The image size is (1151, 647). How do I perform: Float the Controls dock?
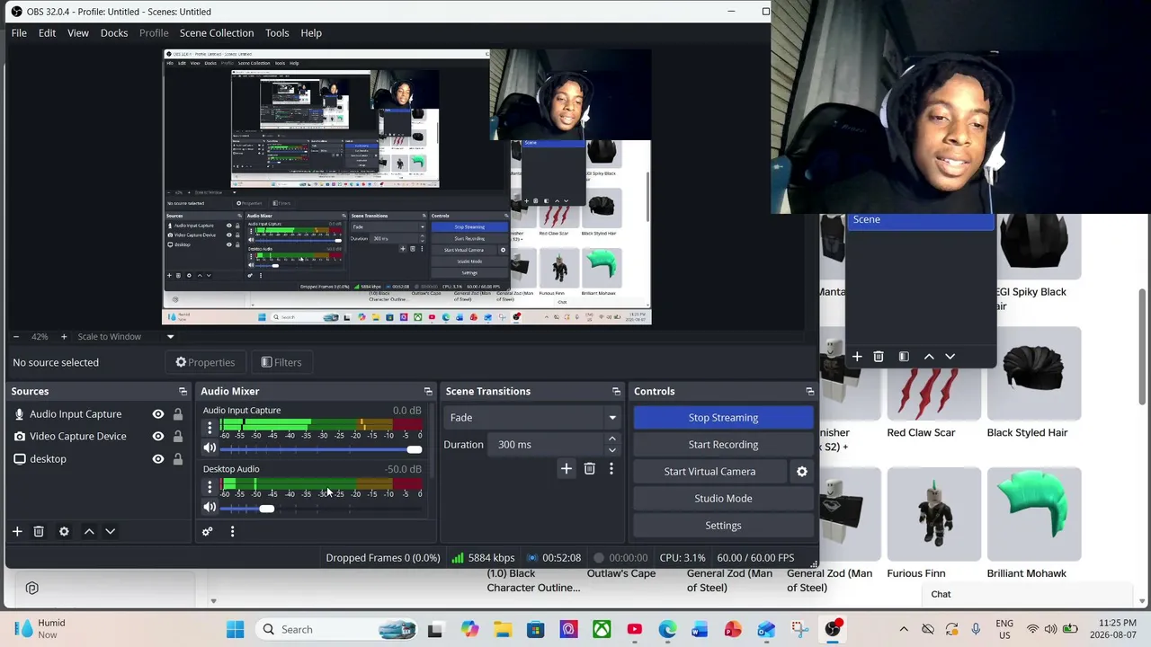[809, 391]
